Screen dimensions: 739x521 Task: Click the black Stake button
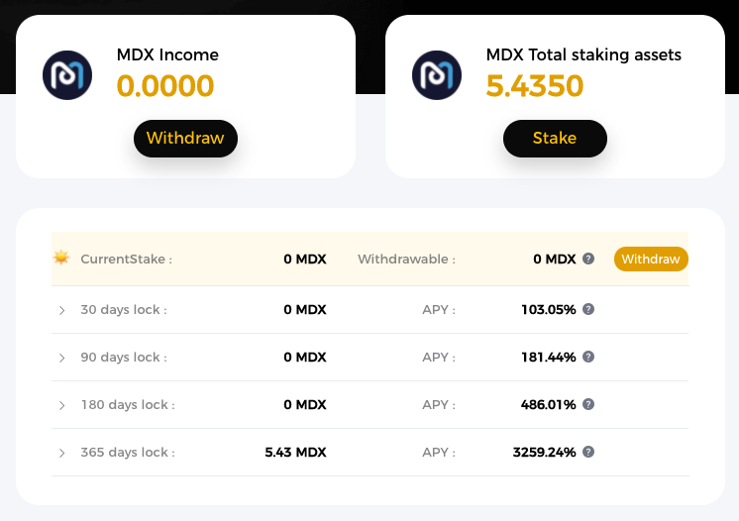[x=555, y=139]
